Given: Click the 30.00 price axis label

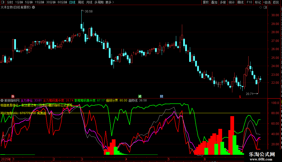Looking at the screenshot, I should coord(275,15).
